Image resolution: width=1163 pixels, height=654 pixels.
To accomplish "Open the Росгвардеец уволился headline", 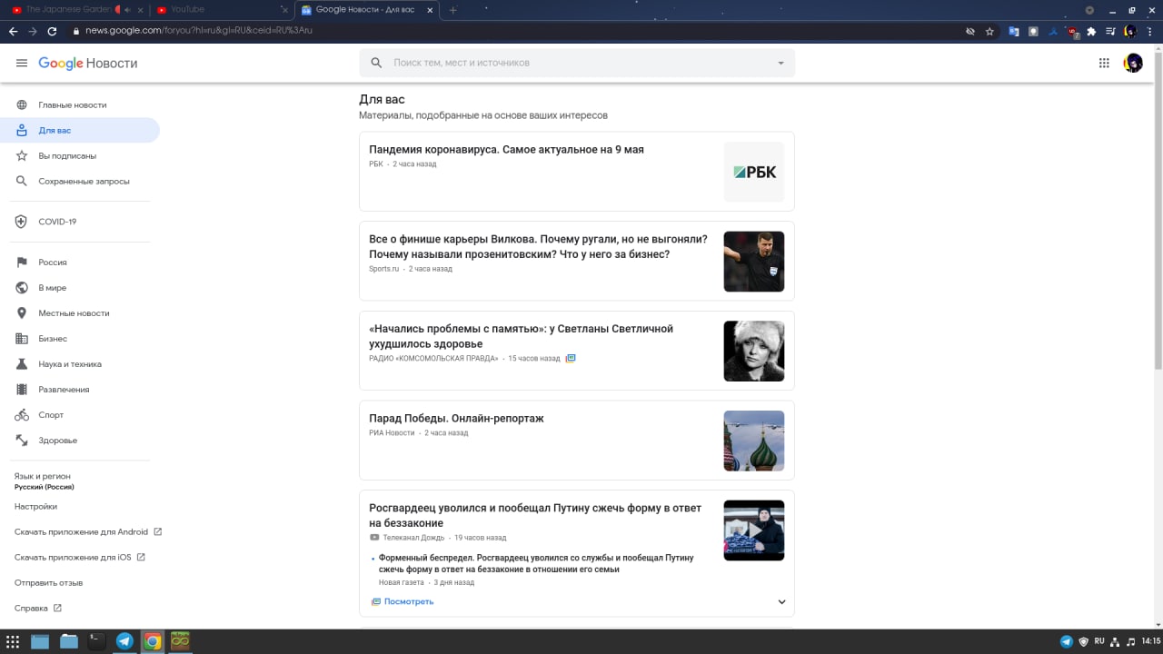I will pyautogui.click(x=535, y=515).
